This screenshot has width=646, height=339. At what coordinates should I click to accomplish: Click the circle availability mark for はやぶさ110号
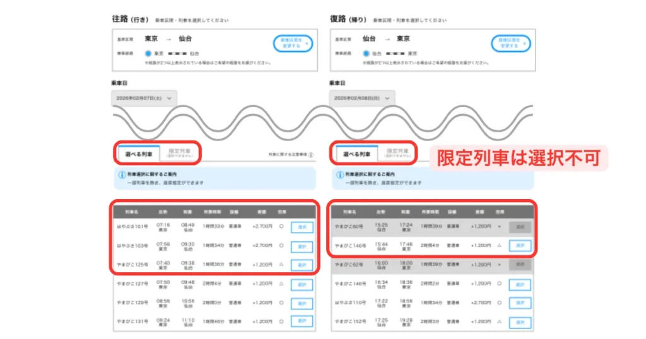click(500, 302)
